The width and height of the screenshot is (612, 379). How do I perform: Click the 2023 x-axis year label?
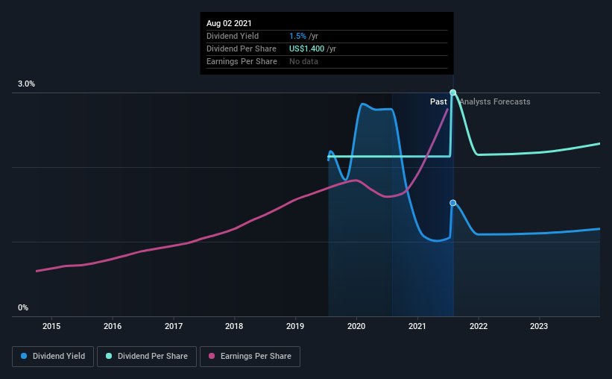click(x=539, y=326)
